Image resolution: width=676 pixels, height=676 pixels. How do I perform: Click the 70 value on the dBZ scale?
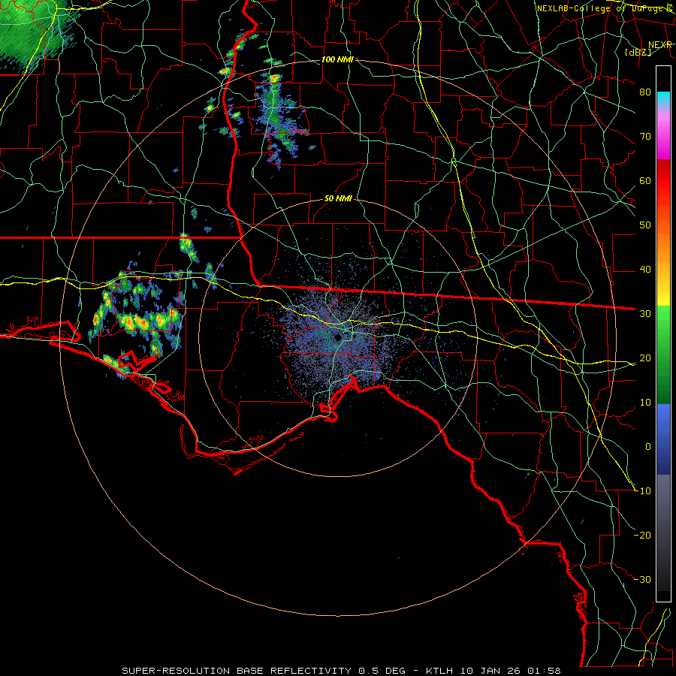(x=645, y=137)
